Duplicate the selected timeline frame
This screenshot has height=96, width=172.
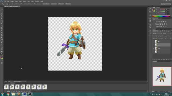pyautogui.click(x=27, y=91)
